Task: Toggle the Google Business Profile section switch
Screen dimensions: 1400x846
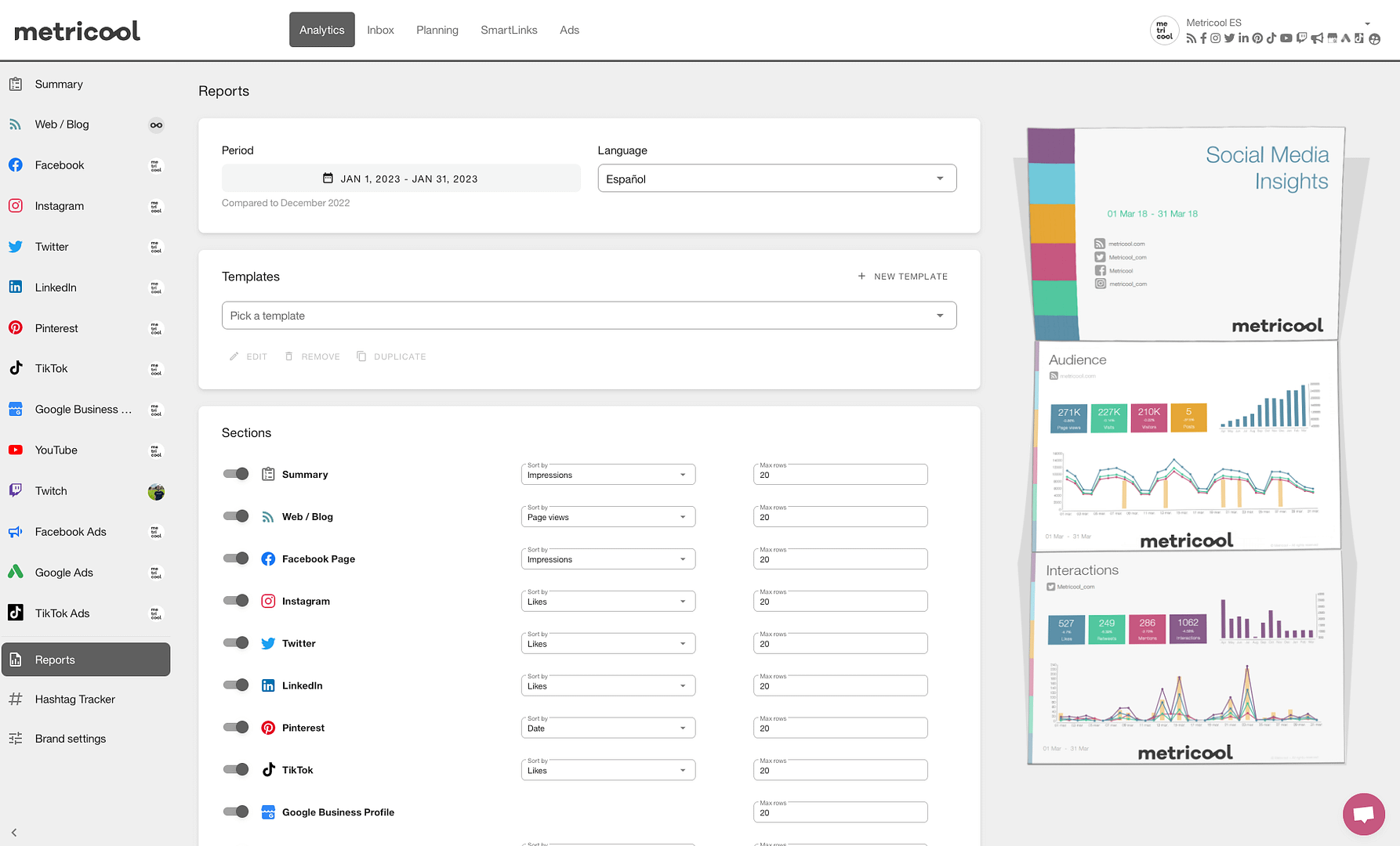Action: [236, 812]
